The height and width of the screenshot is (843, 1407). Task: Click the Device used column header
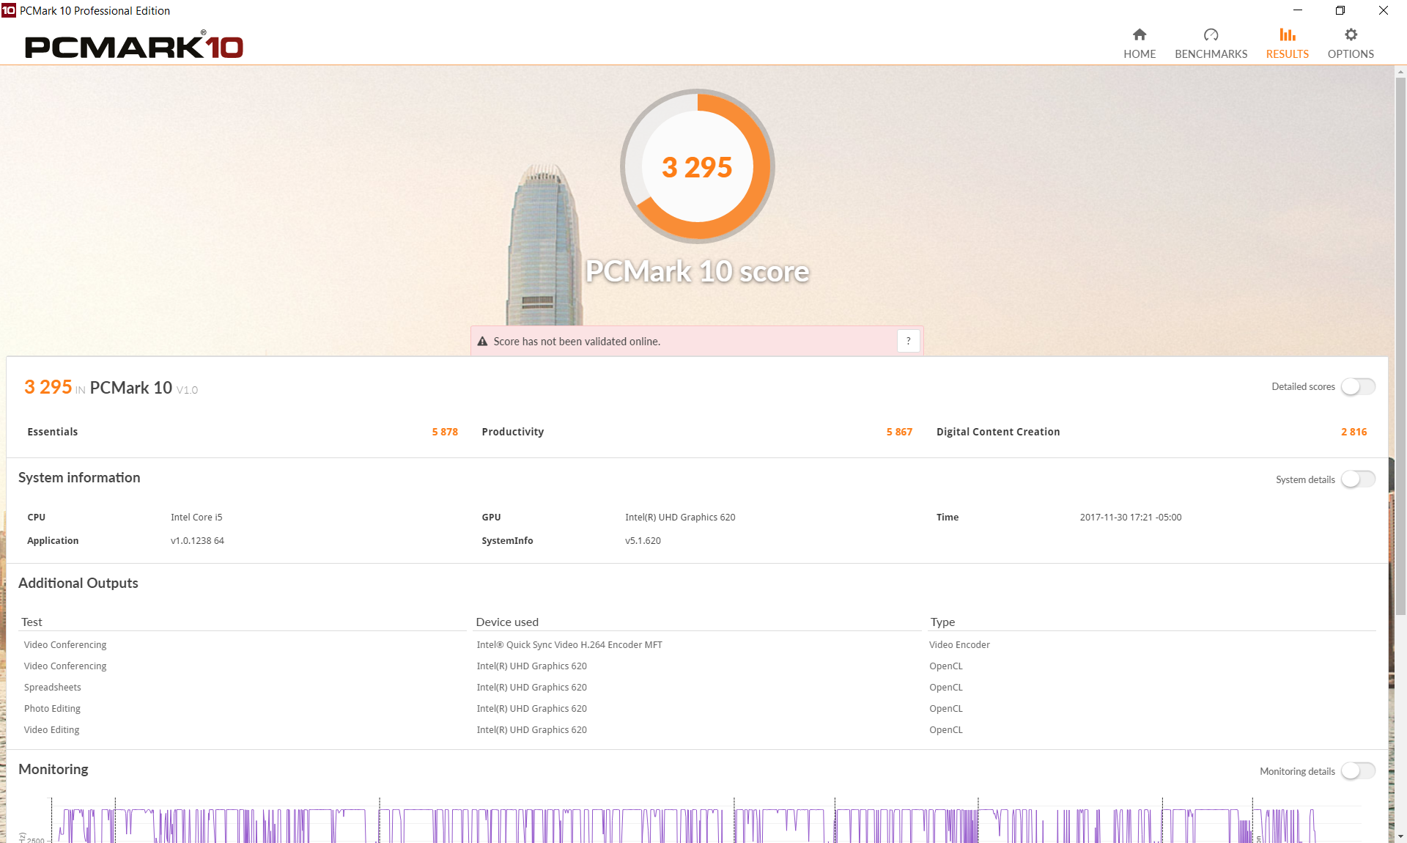[506, 622]
